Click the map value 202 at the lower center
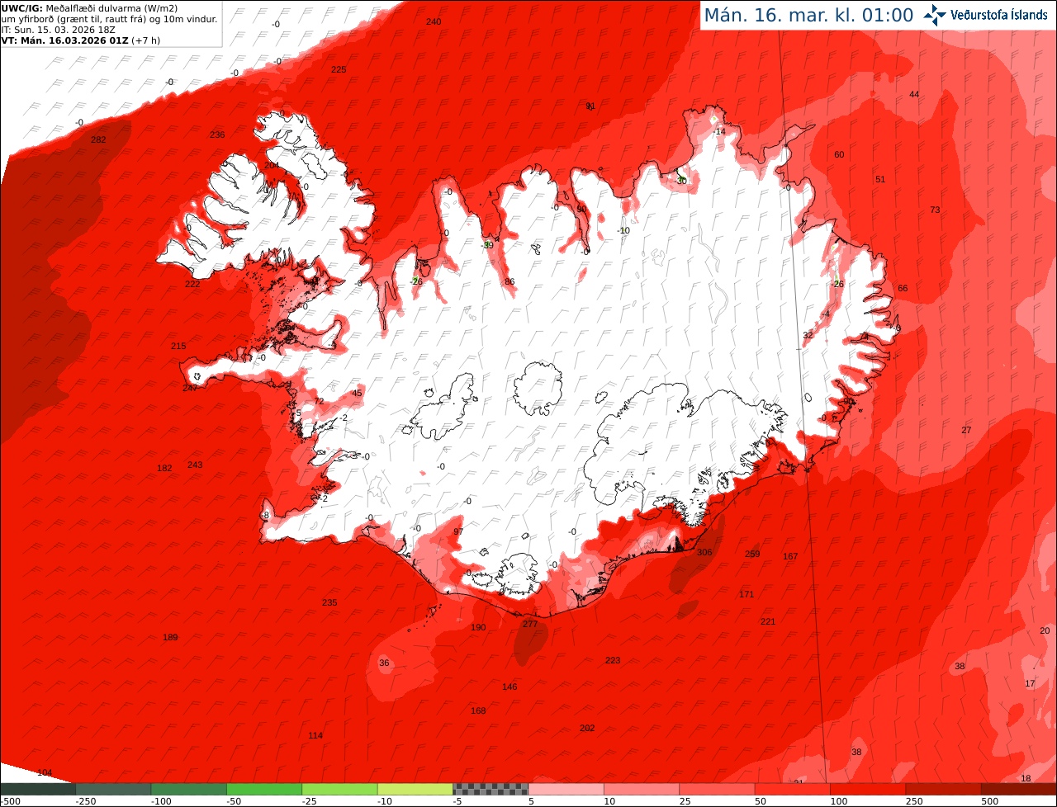The image size is (1057, 807). (x=587, y=728)
